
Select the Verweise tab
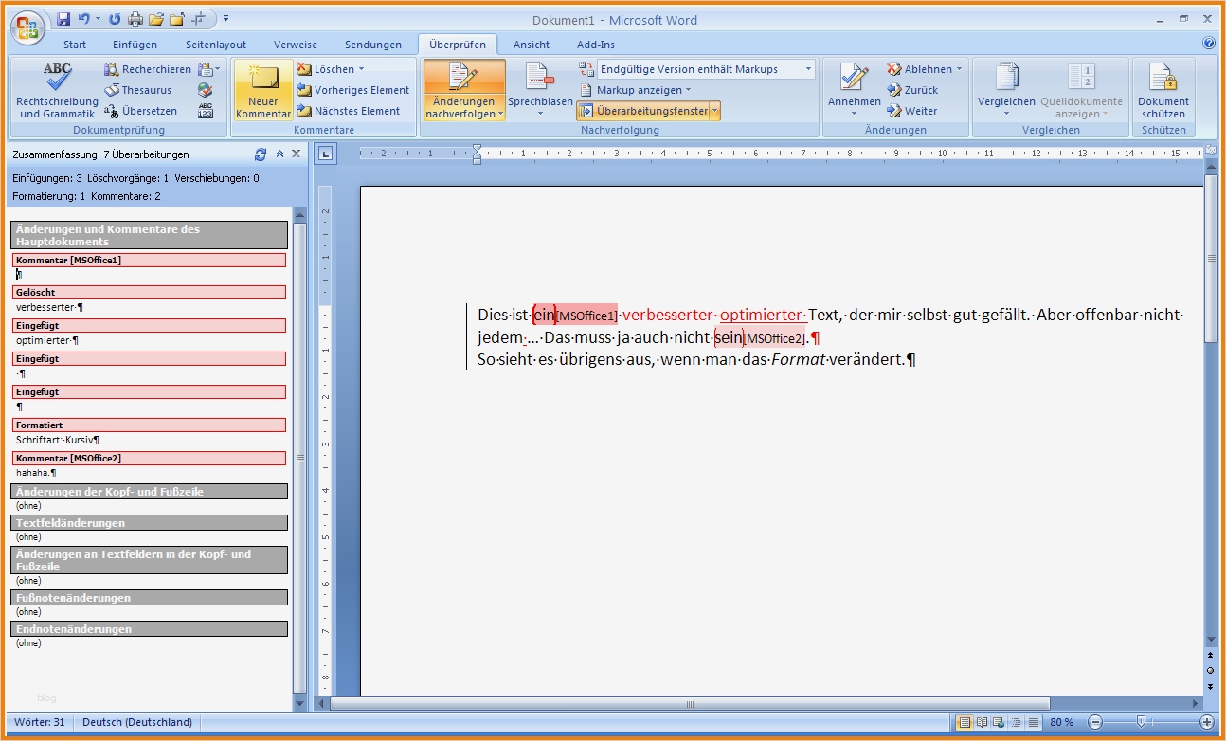(x=296, y=45)
